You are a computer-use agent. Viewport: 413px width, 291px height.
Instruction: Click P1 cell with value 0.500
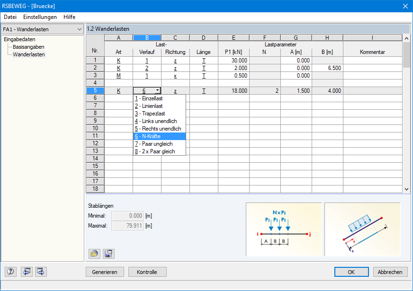click(233, 76)
